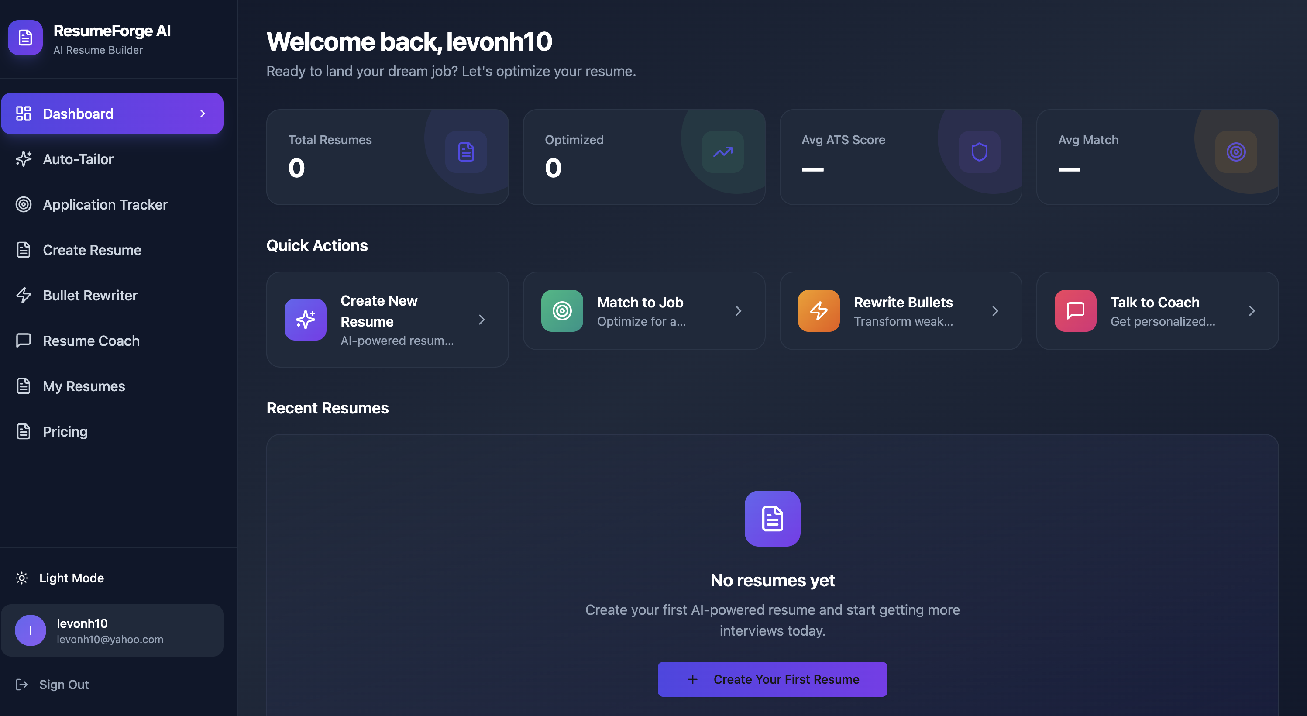Expand the Dashboard chevron arrow
This screenshot has width=1307, height=716.
coord(203,113)
